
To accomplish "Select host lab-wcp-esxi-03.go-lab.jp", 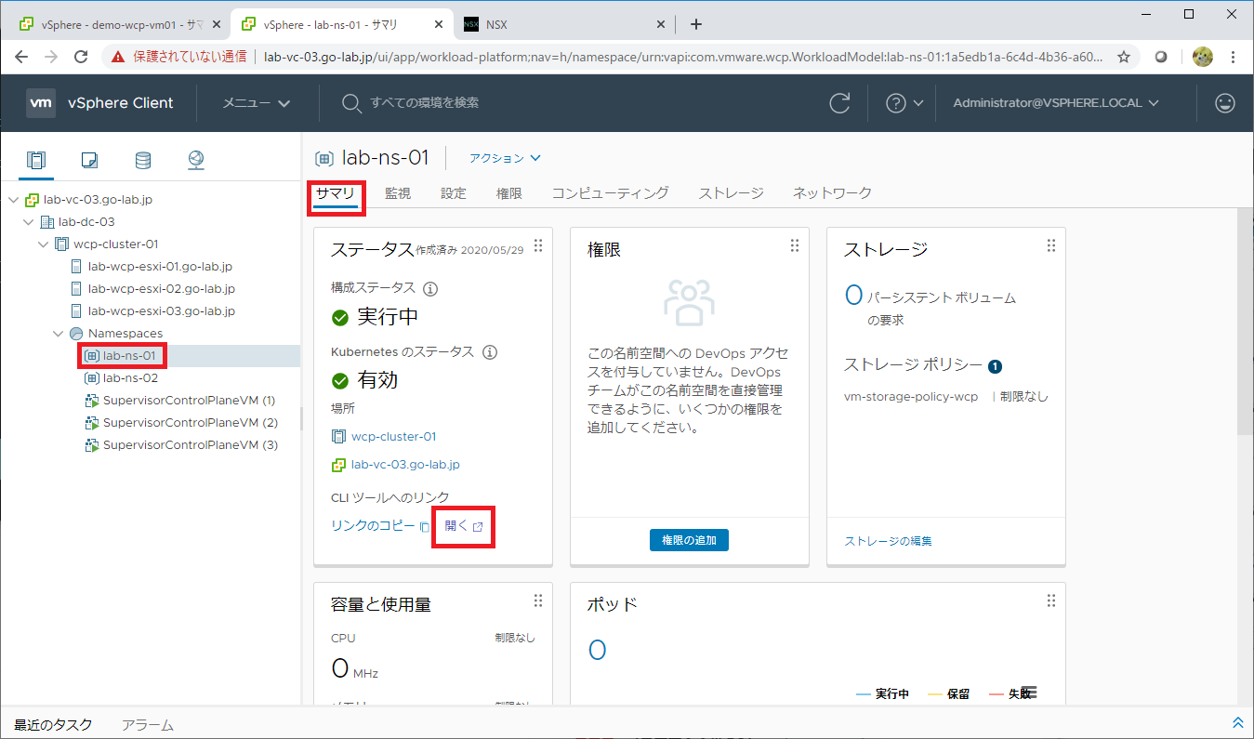I will pyautogui.click(x=161, y=311).
